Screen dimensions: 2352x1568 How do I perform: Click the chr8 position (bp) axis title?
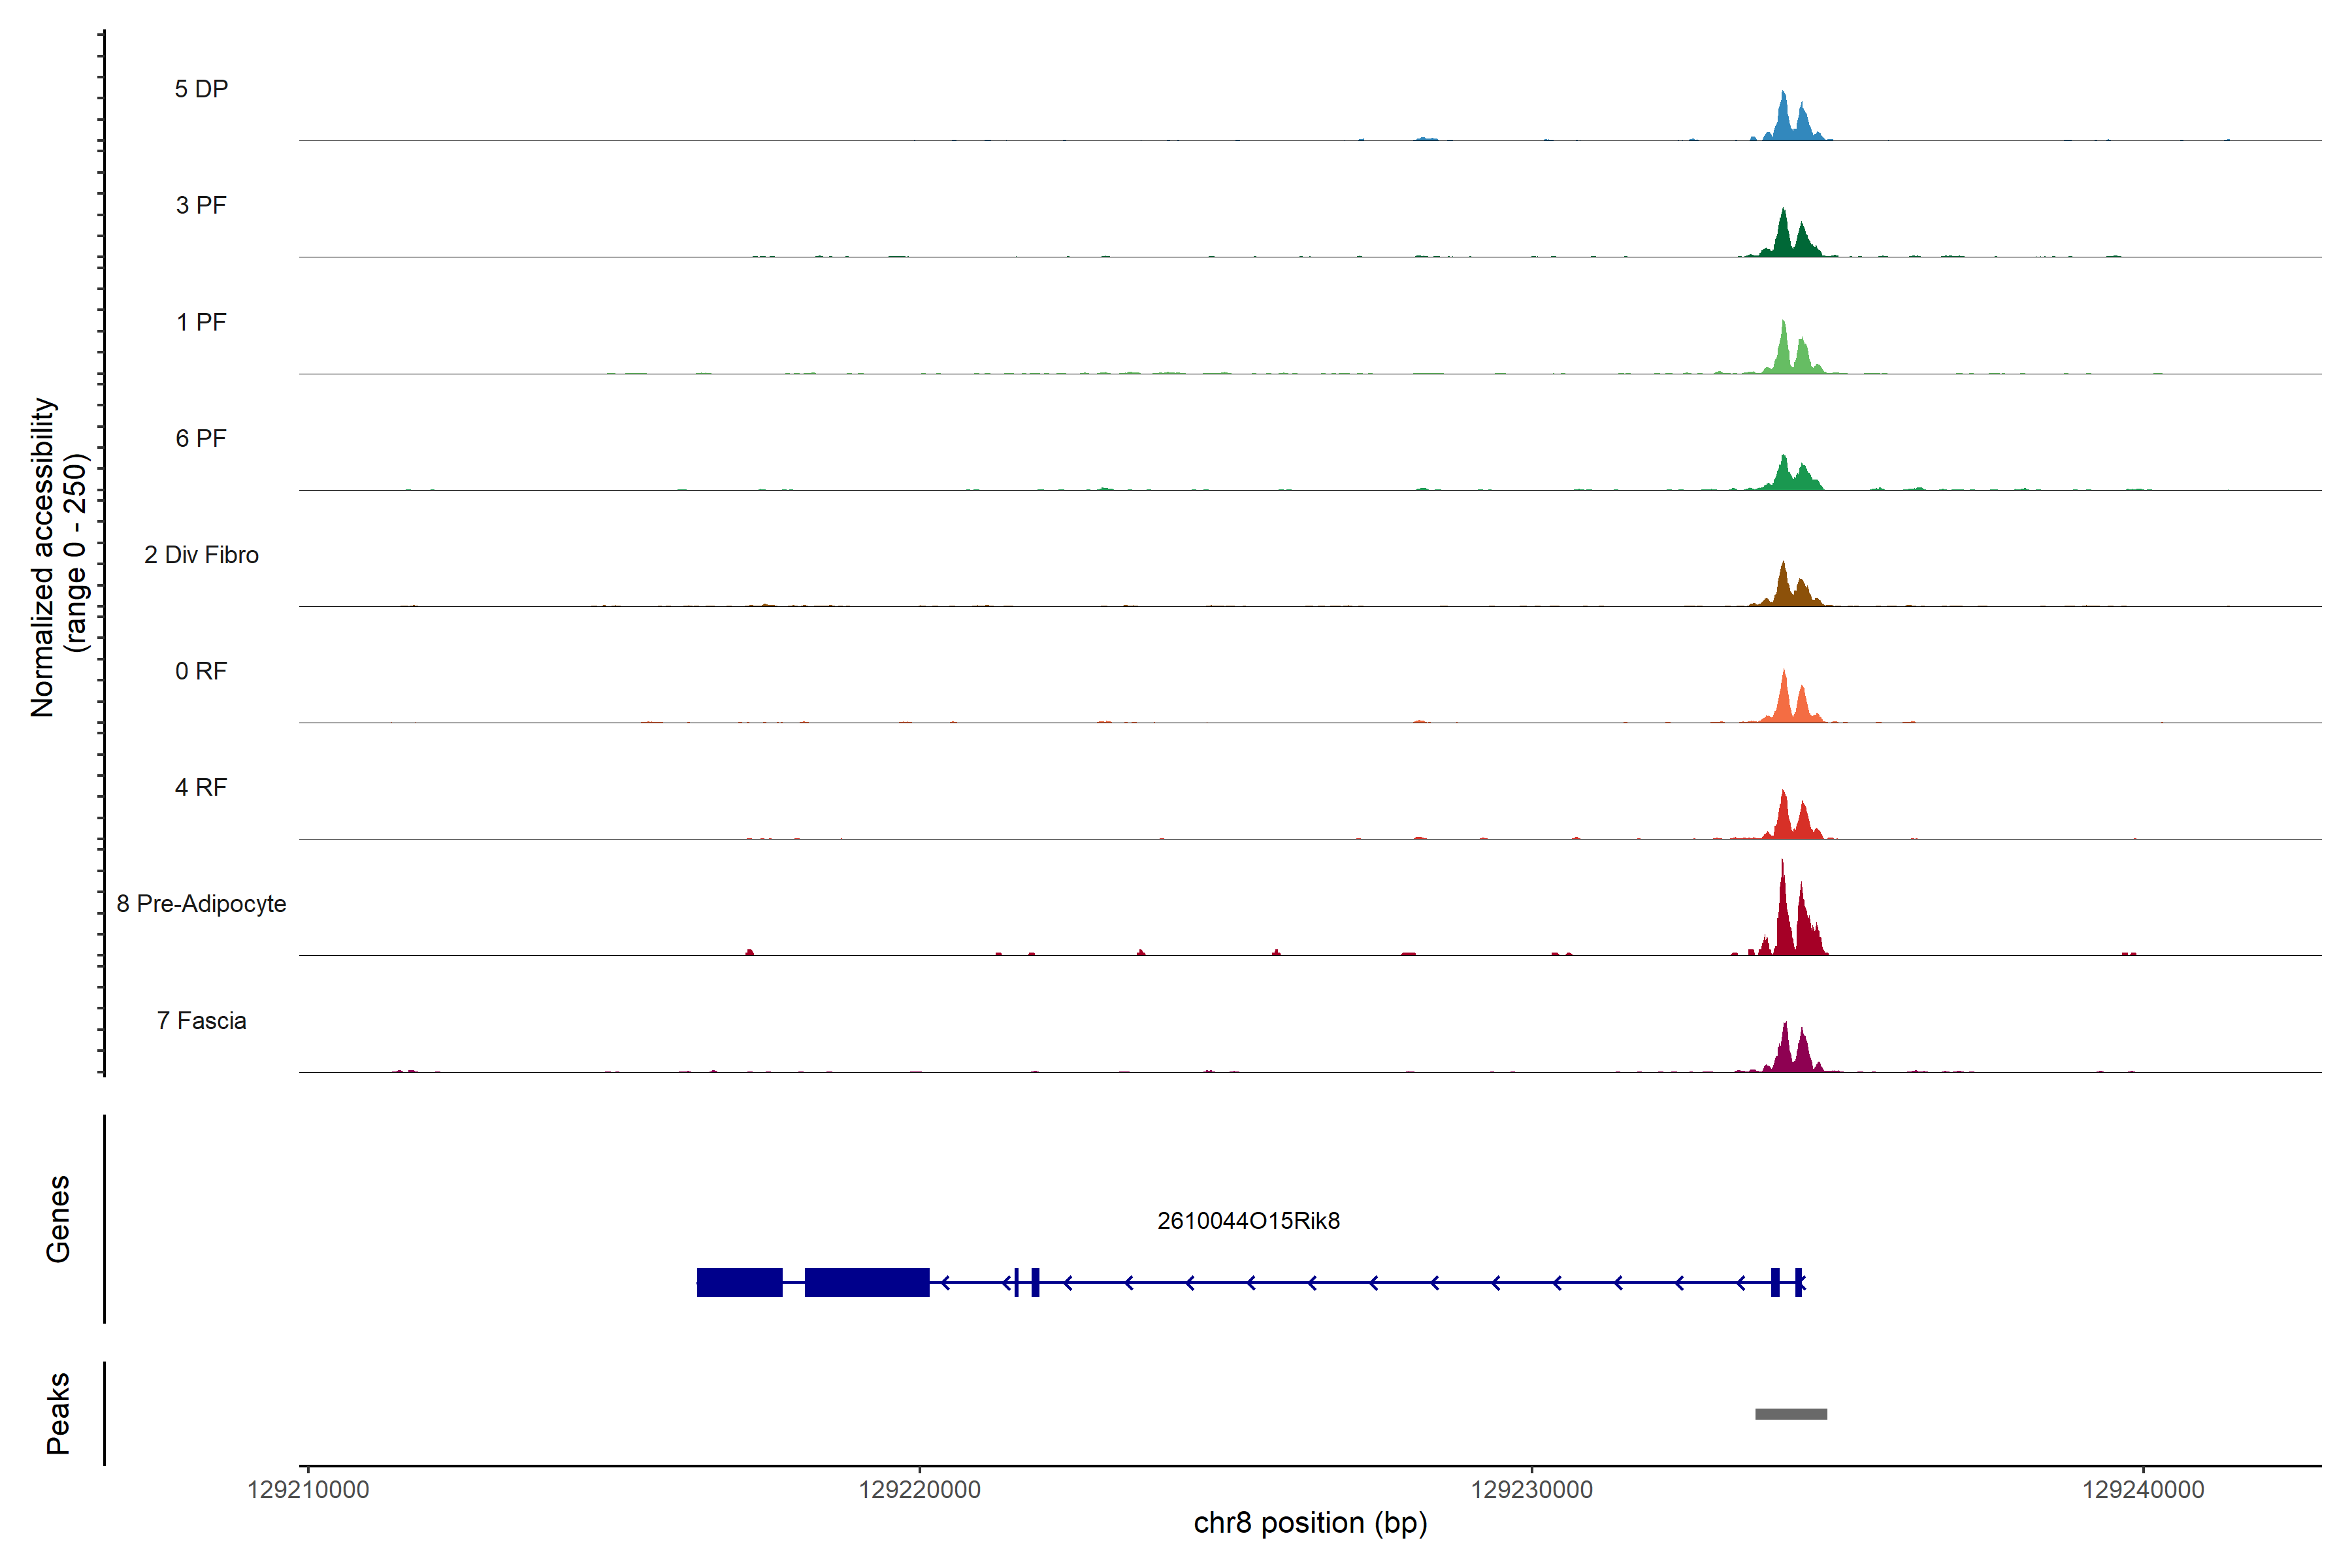[1310, 1523]
